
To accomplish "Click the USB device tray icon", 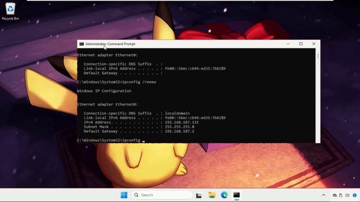I will tap(341, 195).
